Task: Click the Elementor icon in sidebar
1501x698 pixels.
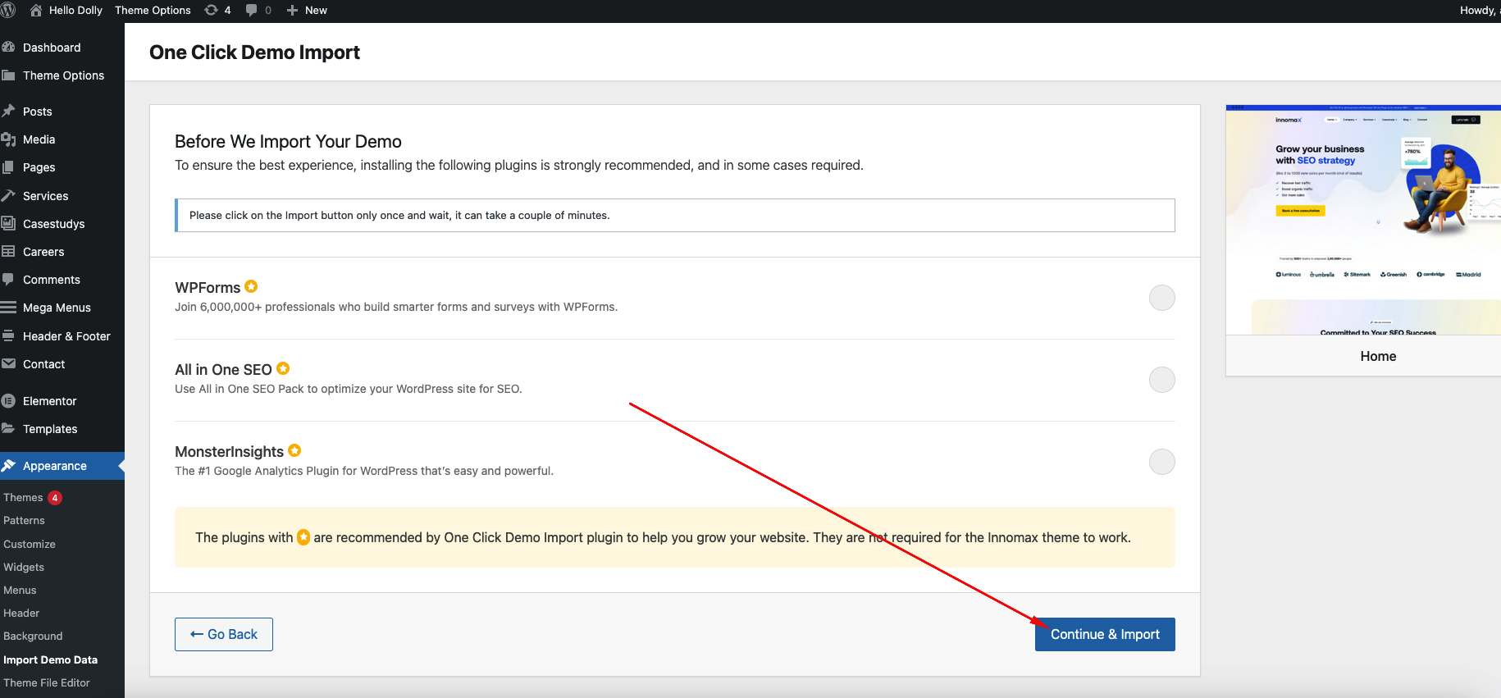Action: pyautogui.click(x=9, y=401)
